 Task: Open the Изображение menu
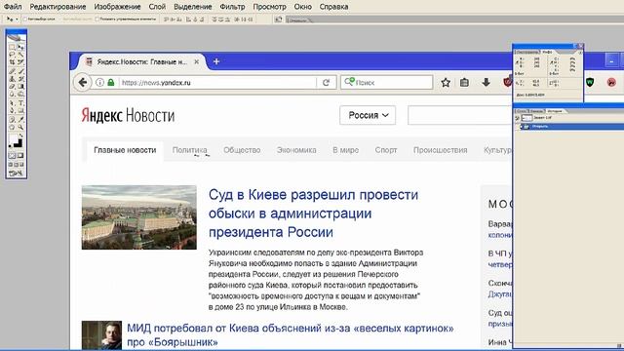click(x=117, y=7)
